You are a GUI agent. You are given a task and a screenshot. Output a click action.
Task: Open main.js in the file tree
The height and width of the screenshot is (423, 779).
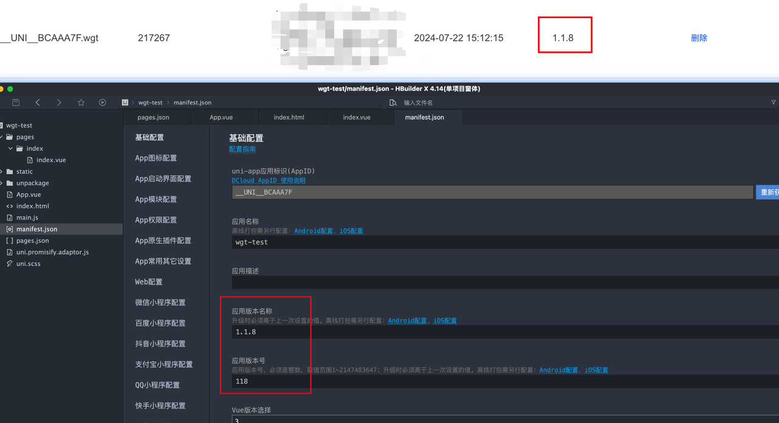coord(27,218)
